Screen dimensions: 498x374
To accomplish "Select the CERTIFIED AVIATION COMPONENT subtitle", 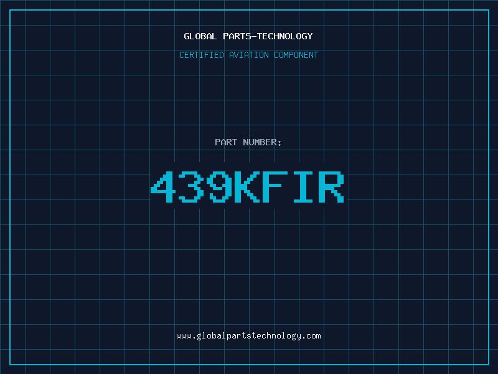I will pyautogui.click(x=248, y=55).
